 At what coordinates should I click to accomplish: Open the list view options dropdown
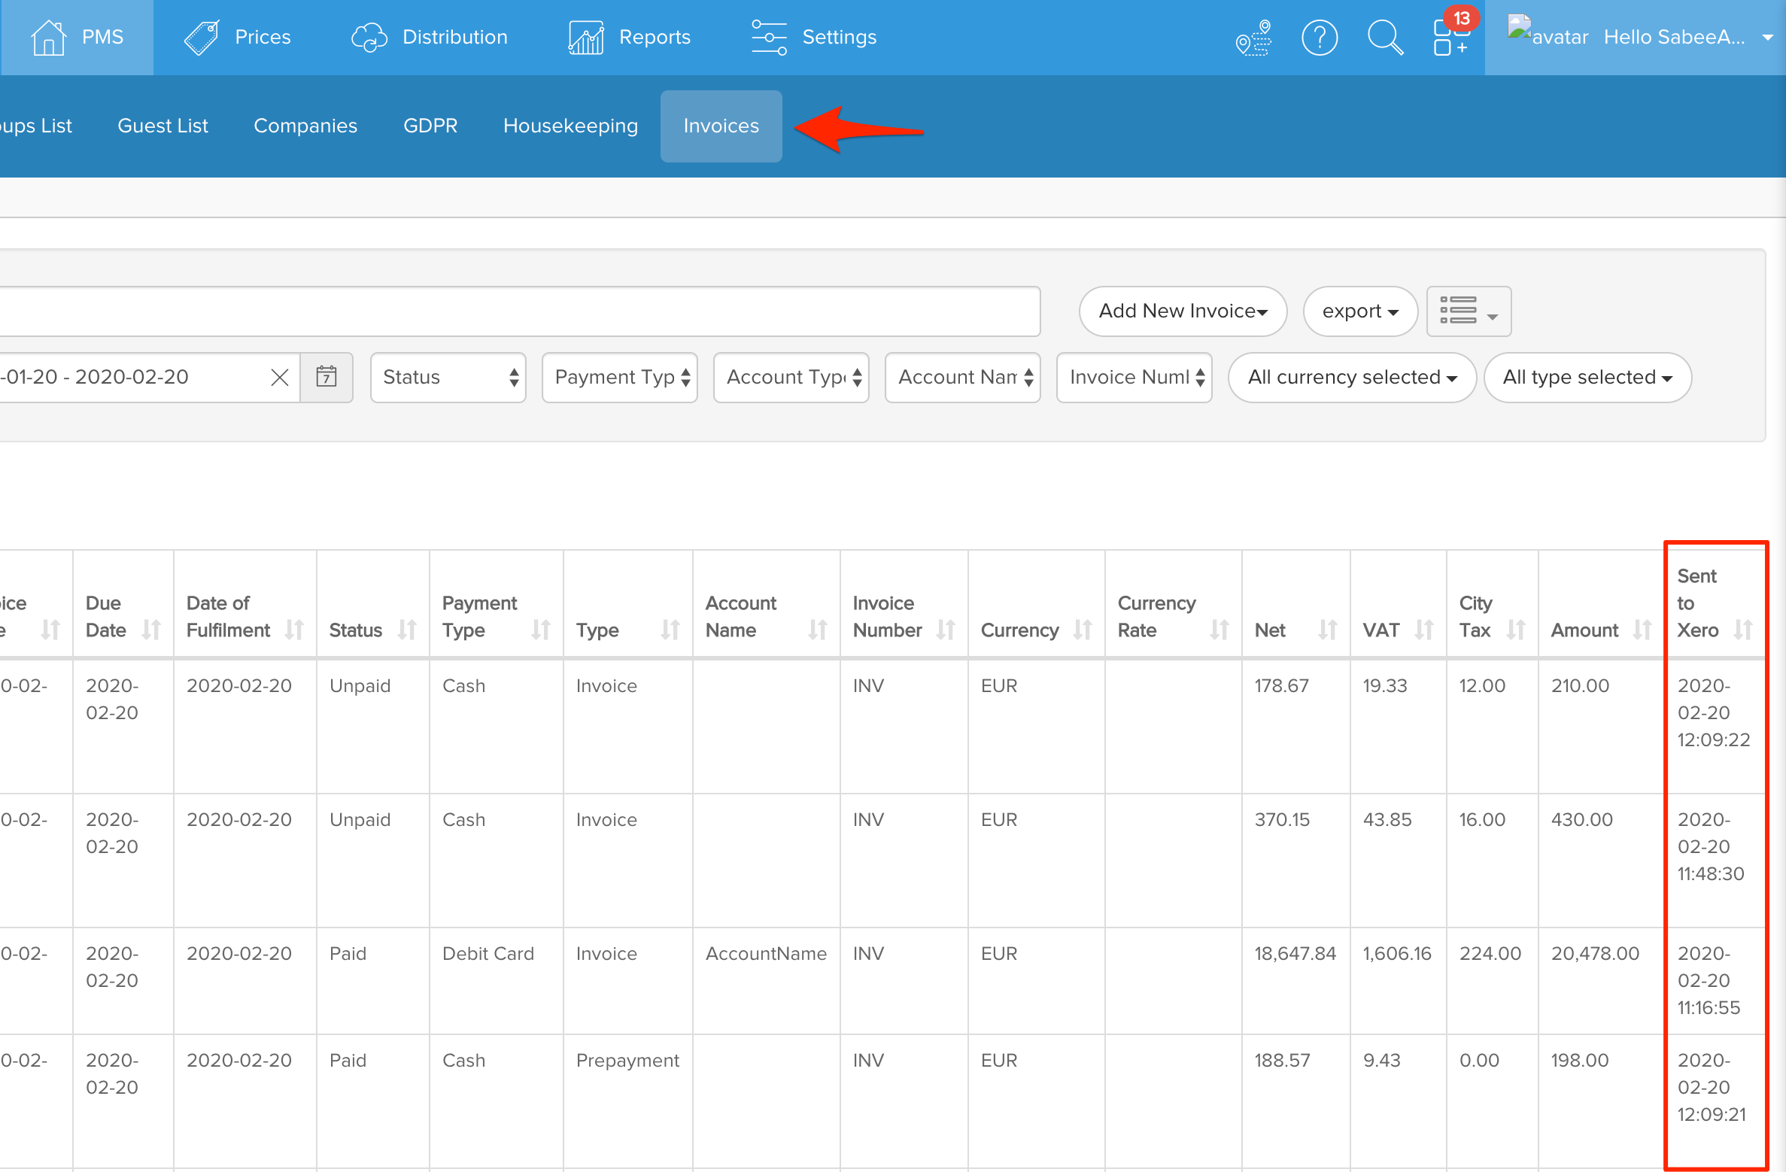point(1468,311)
